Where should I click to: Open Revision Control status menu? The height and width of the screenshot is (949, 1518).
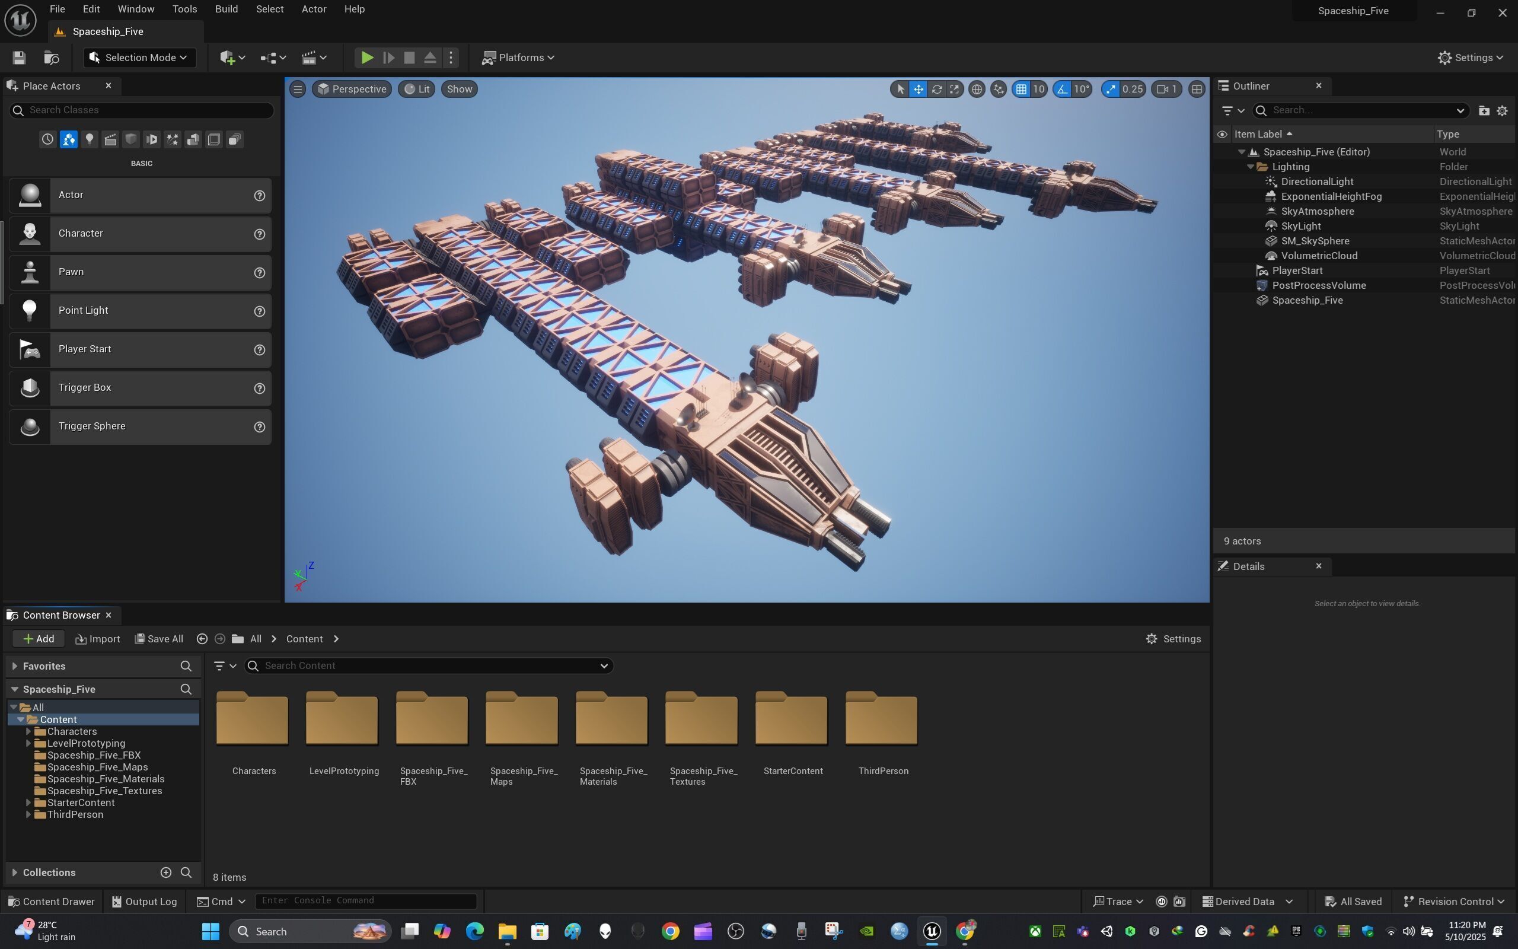coord(1453,902)
